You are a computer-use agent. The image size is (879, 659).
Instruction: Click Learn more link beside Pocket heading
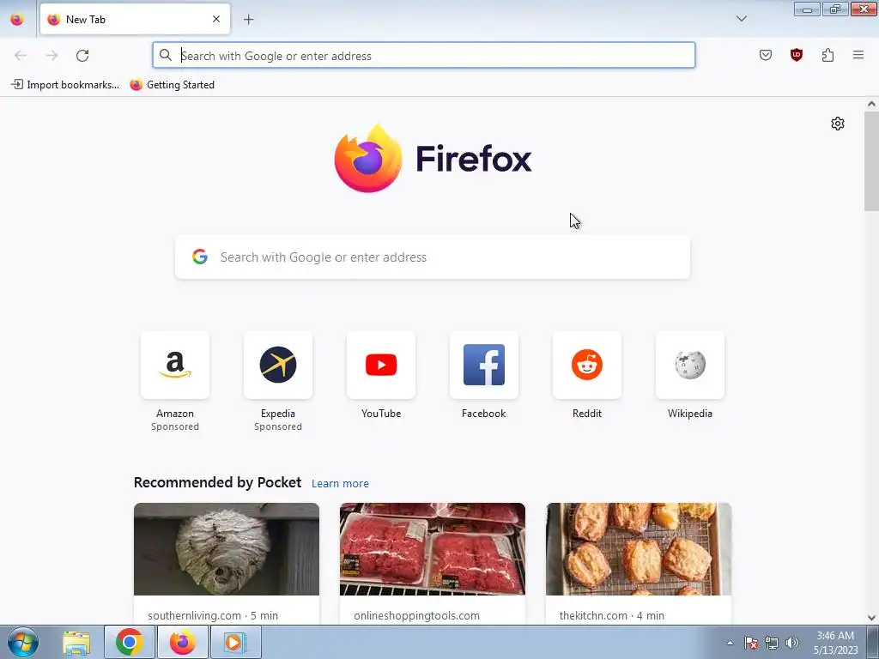tap(340, 484)
